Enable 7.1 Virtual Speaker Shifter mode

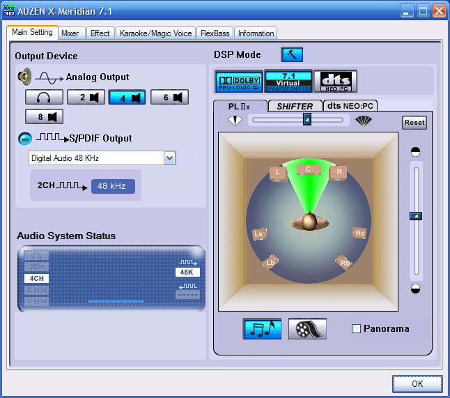pos(288,82)
